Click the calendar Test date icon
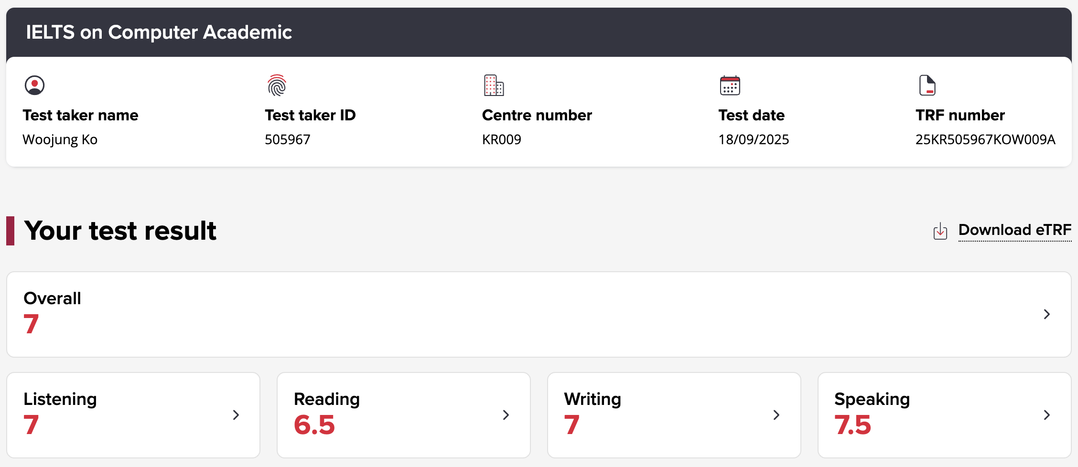This screenshot has height=467, width=1078. [x=730, y=85]
